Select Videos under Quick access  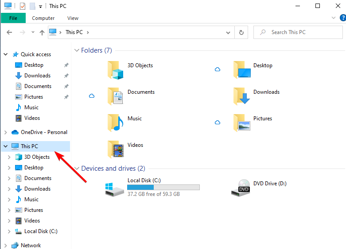pos(32,118)
